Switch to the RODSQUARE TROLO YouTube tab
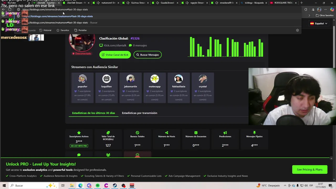 tap(283, 3)
